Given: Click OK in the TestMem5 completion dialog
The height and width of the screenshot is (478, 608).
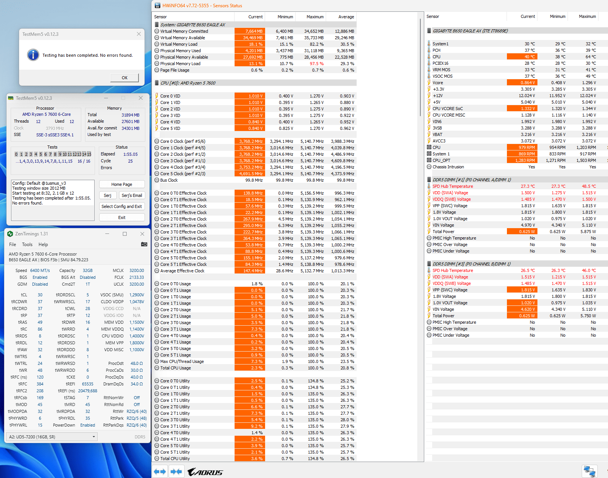Looking at the screenshot, I should point(125,78).
